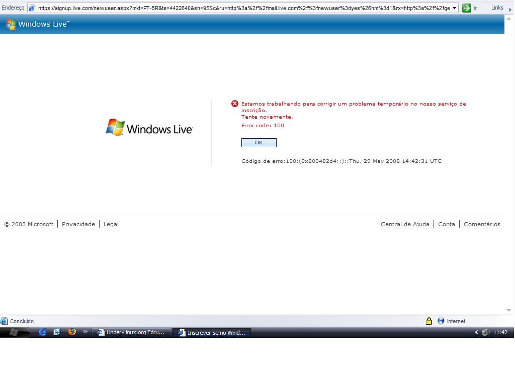
Task: Launch Internet Explorer from quick launch
Action: (42, 332)
